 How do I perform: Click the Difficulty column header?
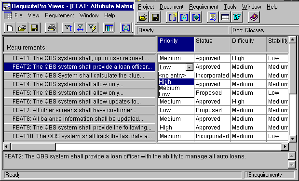[x=248, y=44]
